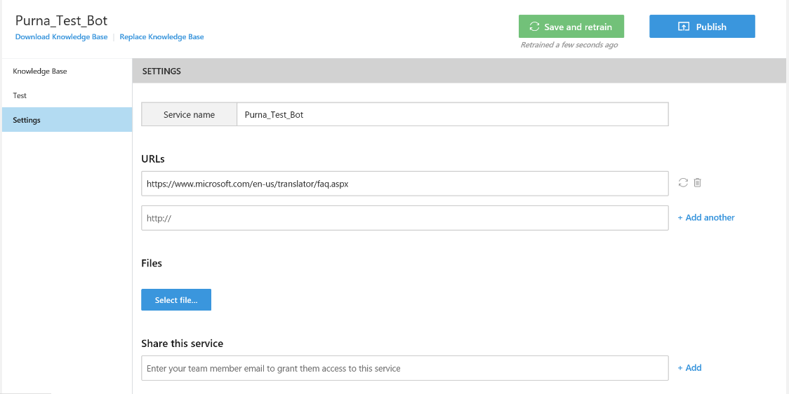Image resolution: width=789 pixels, height=394 pixels.
Task: Click the Purna_Test_Bot page title
Action: pyautogui.click(x=62, y=20)
